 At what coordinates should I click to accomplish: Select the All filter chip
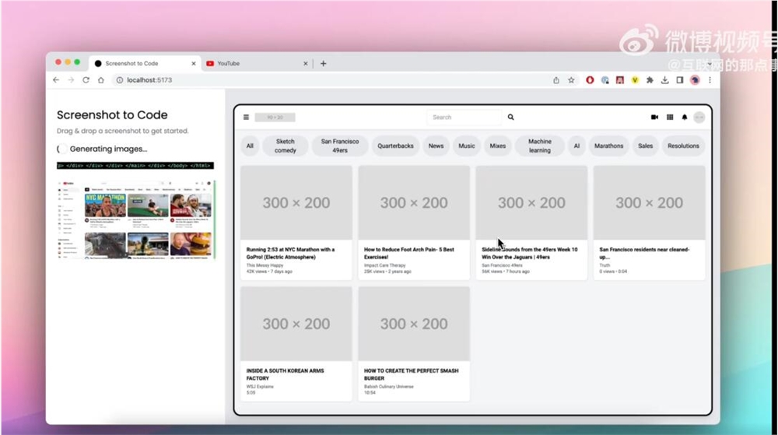(250, 146)
